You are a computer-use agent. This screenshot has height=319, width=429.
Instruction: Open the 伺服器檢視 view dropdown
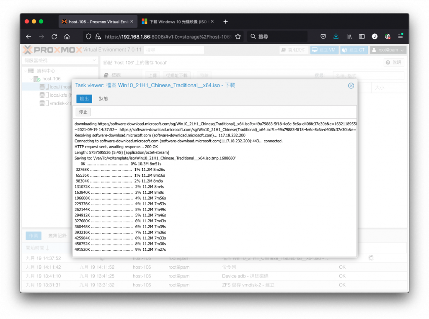60,60
